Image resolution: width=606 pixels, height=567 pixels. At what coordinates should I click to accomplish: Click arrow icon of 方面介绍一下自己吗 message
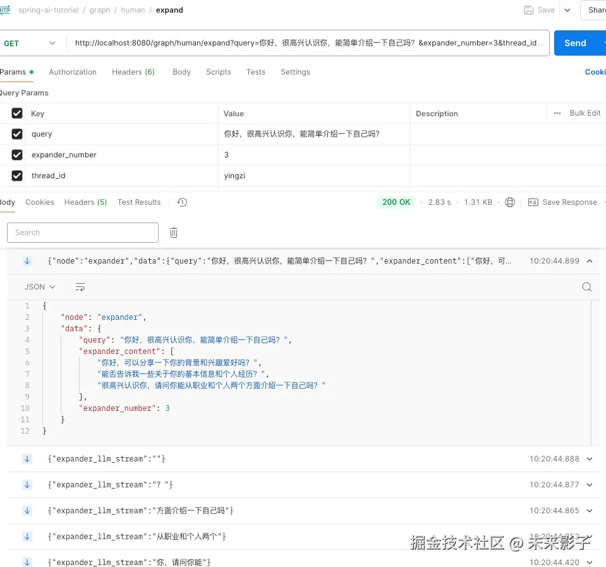pyautogui.click(x=27, y=511)
